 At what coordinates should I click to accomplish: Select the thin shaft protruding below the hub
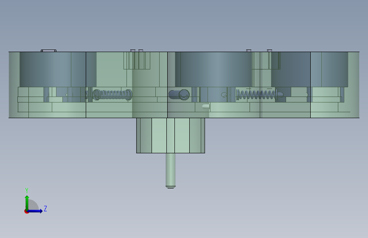point(170,171)
